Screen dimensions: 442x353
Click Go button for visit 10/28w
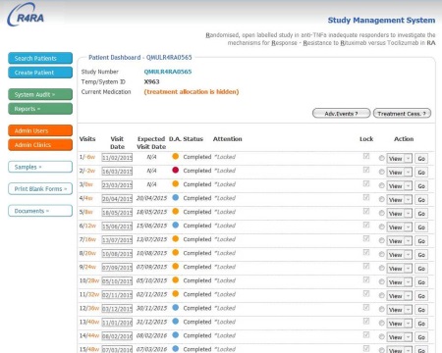pos(421,282)
